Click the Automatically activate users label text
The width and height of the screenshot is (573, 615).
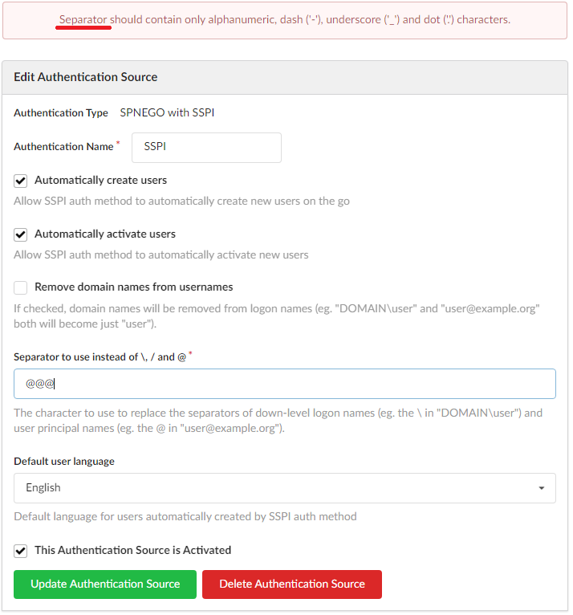tap(105, 234)
